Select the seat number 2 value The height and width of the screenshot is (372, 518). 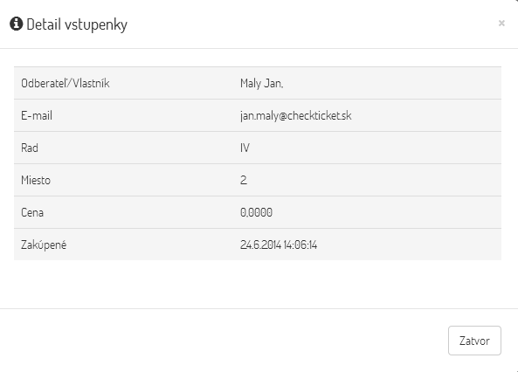(244, 180)
